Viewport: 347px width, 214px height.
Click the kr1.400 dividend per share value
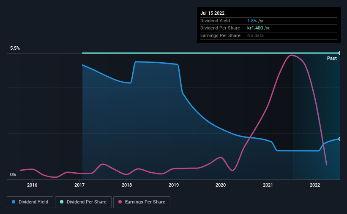(x=255, y=28)
